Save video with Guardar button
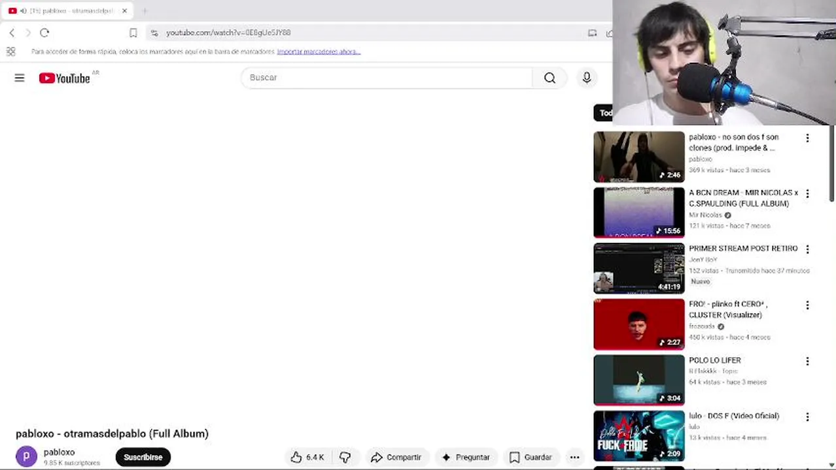 click(x=531, y=457)
